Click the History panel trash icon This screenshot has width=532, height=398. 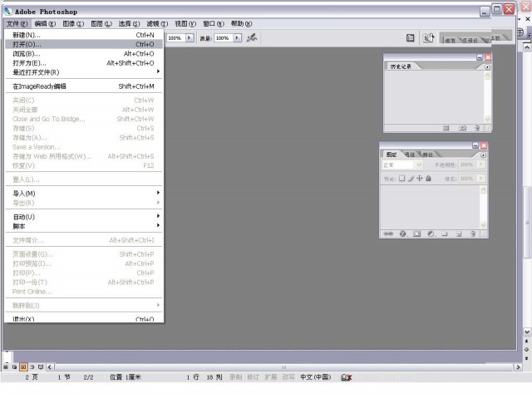tap(477, 128)
